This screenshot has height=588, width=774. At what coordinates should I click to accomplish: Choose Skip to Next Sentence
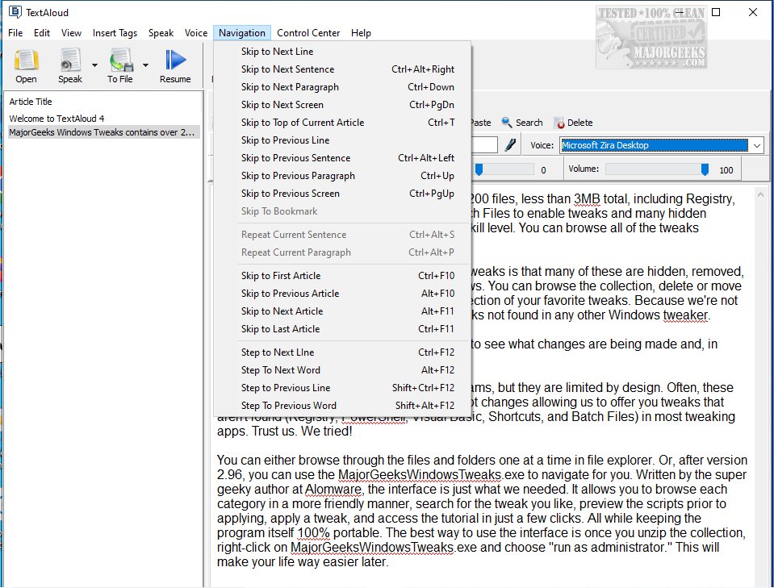tap(342, 69)
